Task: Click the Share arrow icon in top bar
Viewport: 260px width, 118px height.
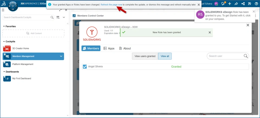Action: click(x=236, y=4)
